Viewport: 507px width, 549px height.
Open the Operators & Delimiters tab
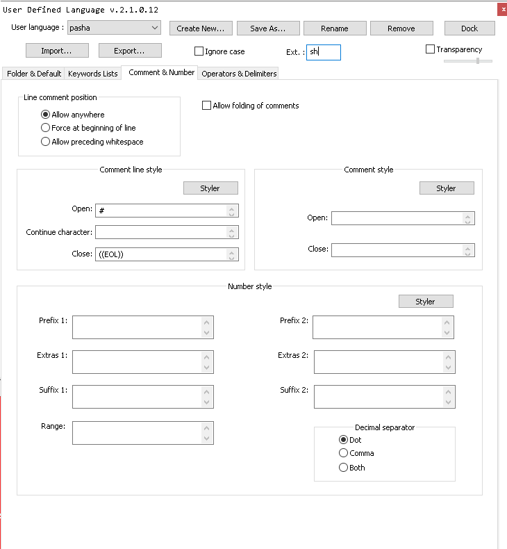[x=239, y=74]
